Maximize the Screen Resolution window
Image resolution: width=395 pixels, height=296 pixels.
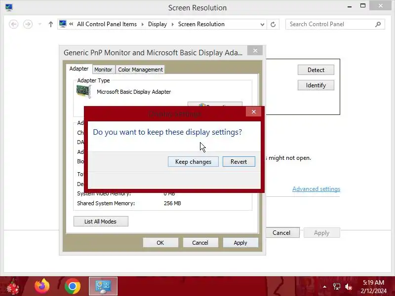point(363,6)
